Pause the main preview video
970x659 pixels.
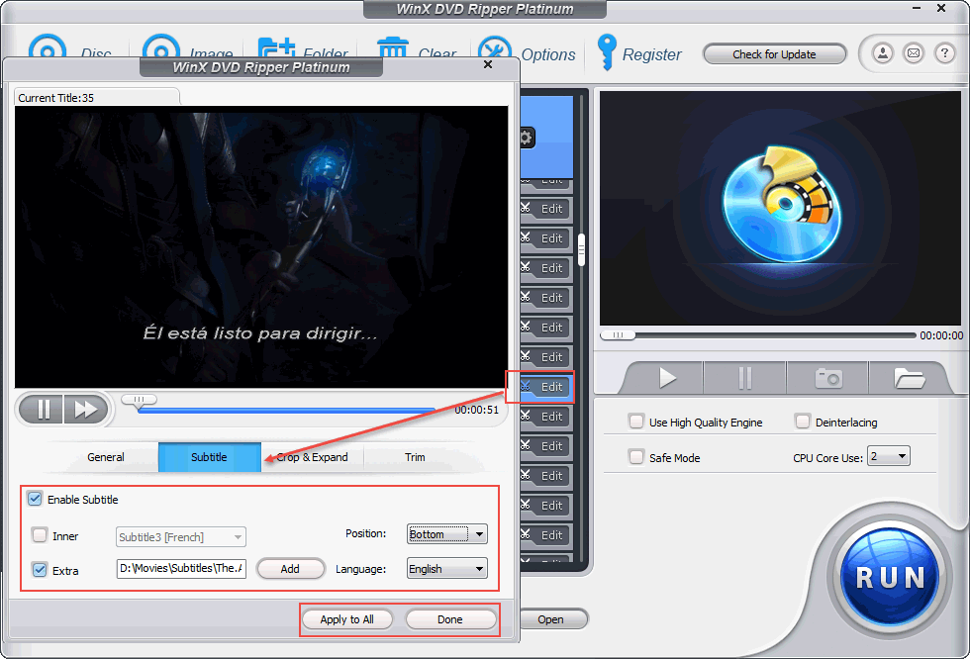744,377
